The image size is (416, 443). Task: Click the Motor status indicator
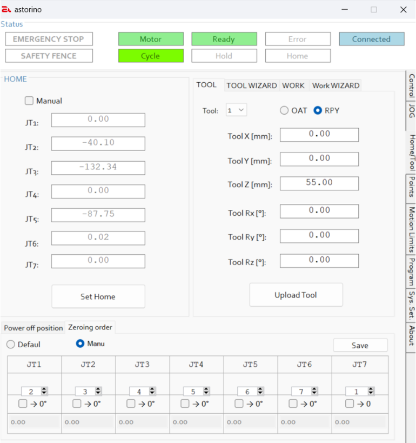tap(151, 39)
